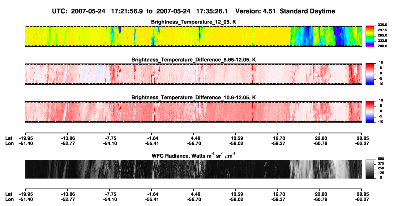Click the Lon label of the bottom axis
This screenshot has width=402, height=206.
[9, 199]
